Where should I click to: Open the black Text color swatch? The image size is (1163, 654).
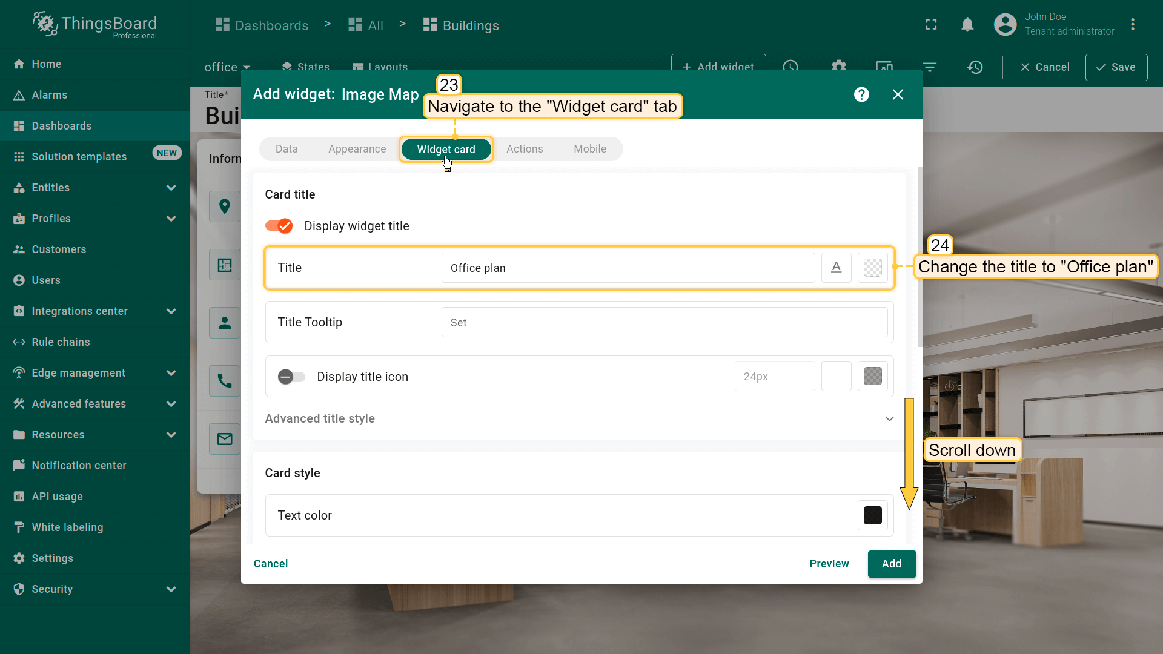click(872, 515)
